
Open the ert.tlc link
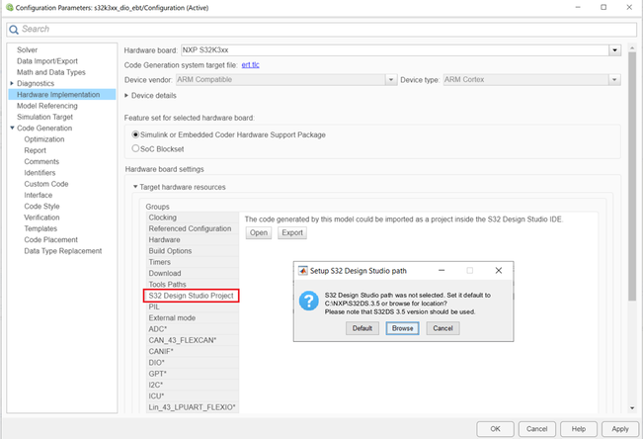(x=250, y=65)
